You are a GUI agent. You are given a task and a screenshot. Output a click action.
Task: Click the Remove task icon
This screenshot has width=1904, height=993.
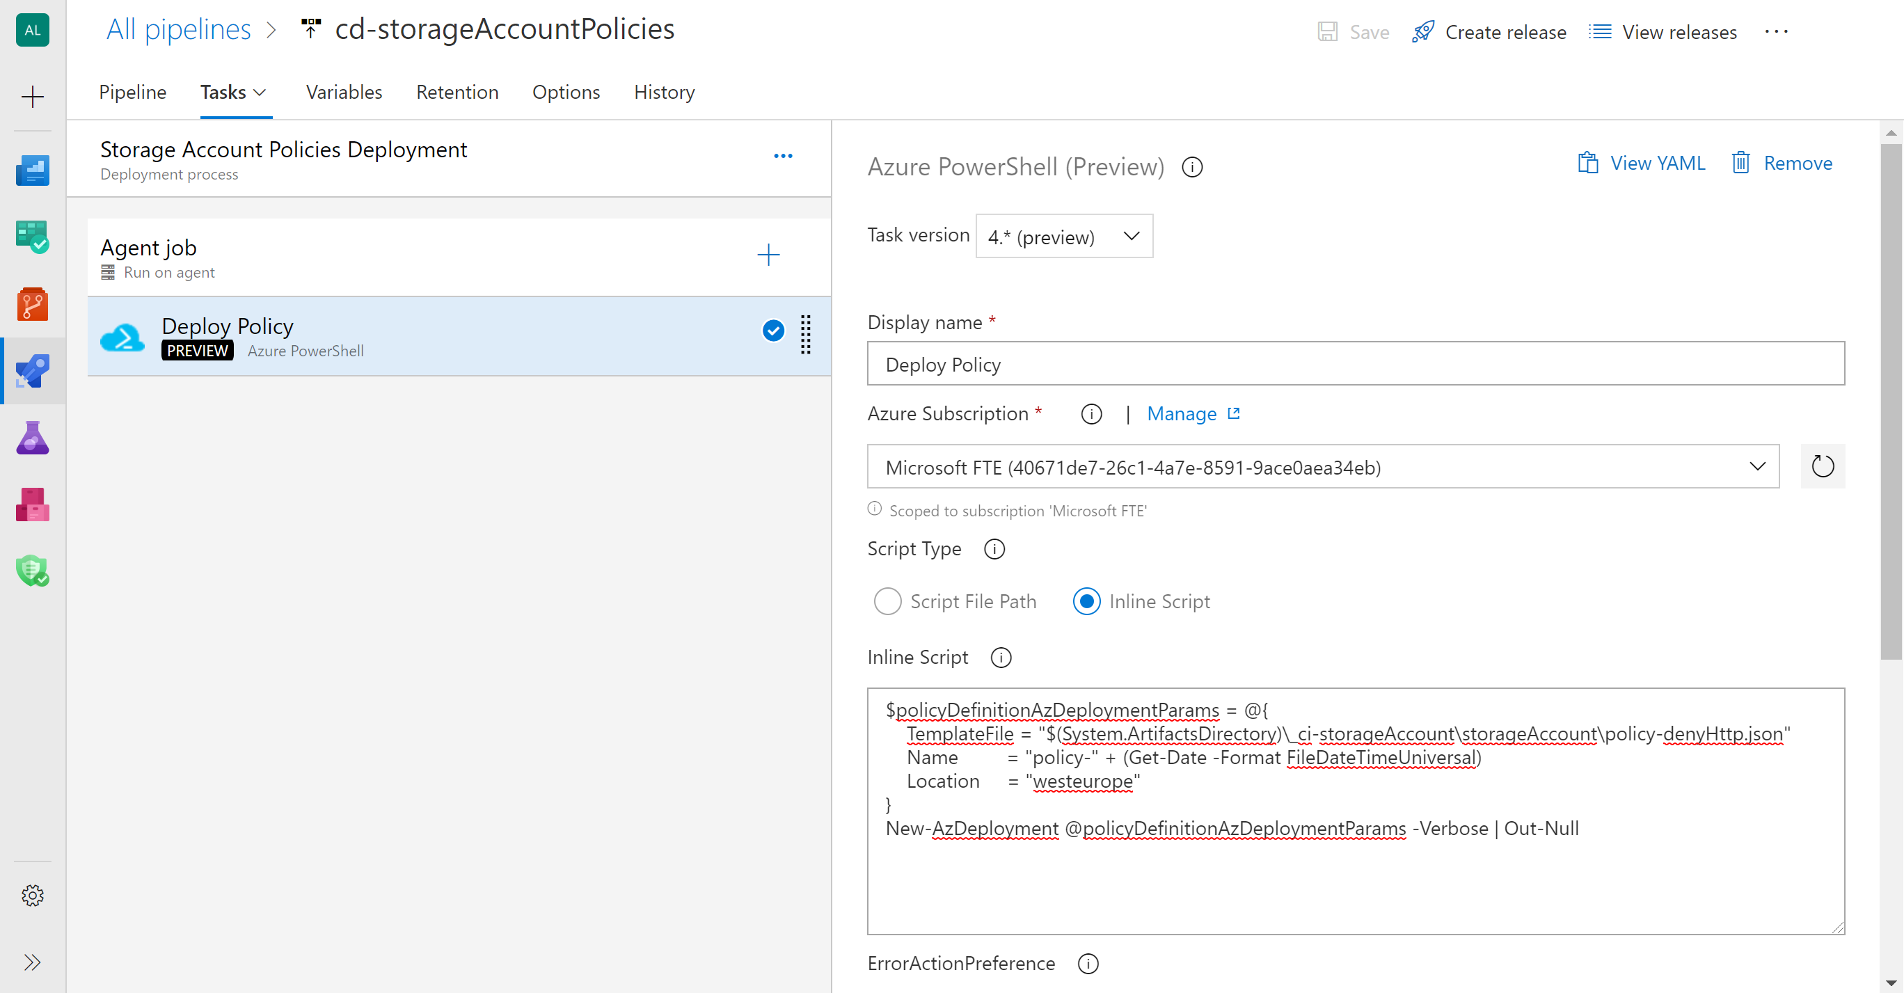coord(1740,164)
